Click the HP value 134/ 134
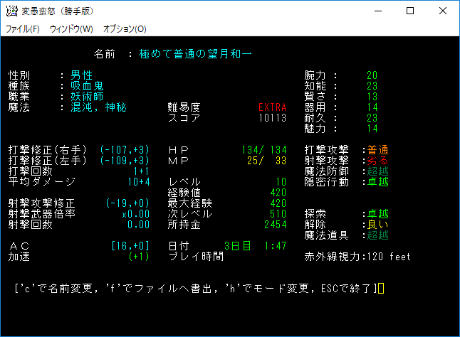This screenshot has height=337, width=460. click(263, 150)
